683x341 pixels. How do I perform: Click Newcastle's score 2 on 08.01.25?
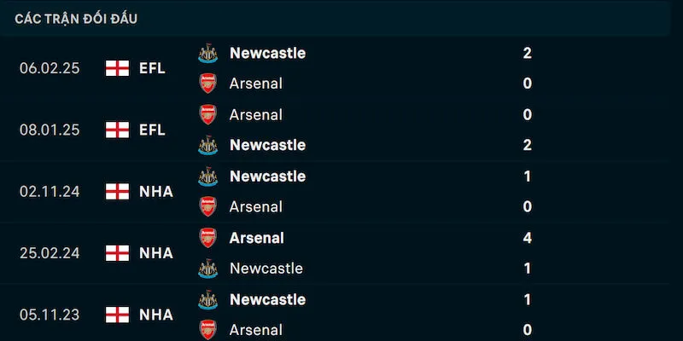pyautogui.click(x=527, y=145)
